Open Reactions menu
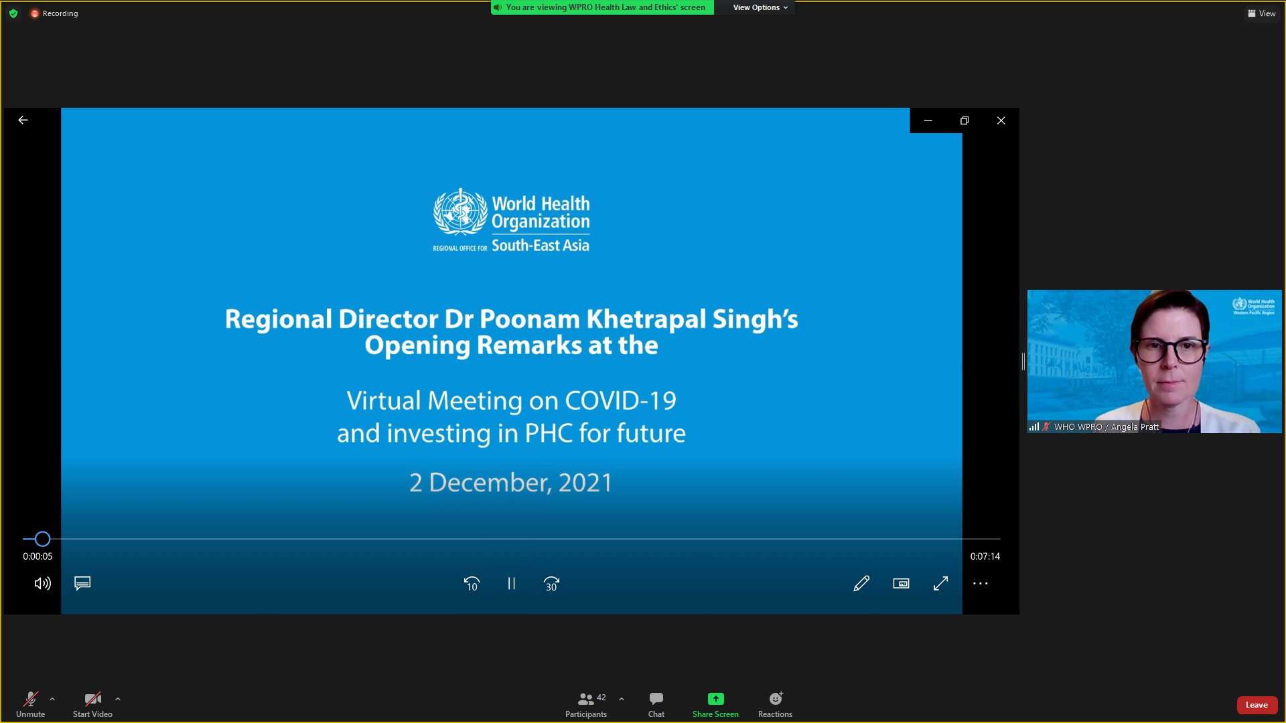 (x=775, y=705)
